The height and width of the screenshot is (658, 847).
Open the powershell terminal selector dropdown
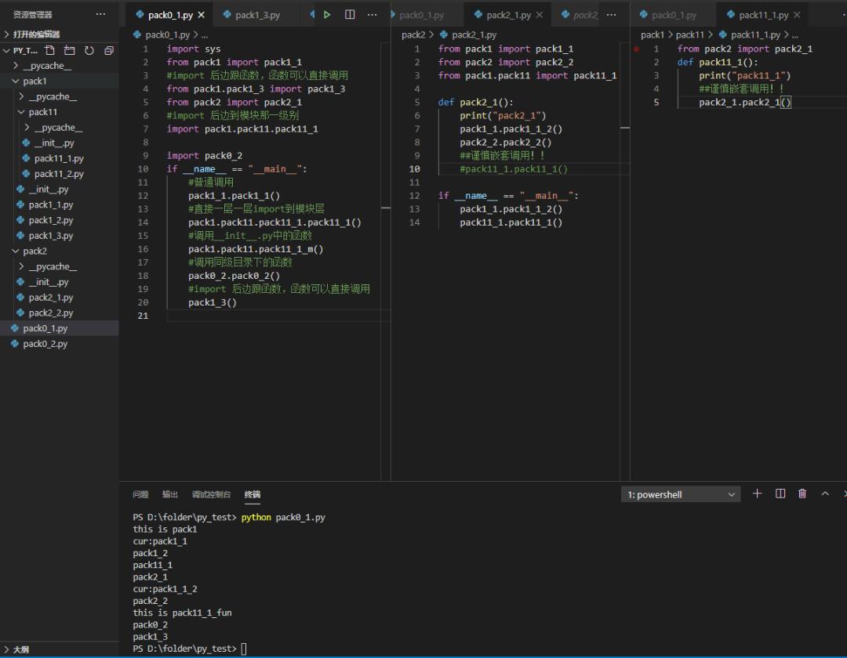pyautogui.click(x=681, y=494)
